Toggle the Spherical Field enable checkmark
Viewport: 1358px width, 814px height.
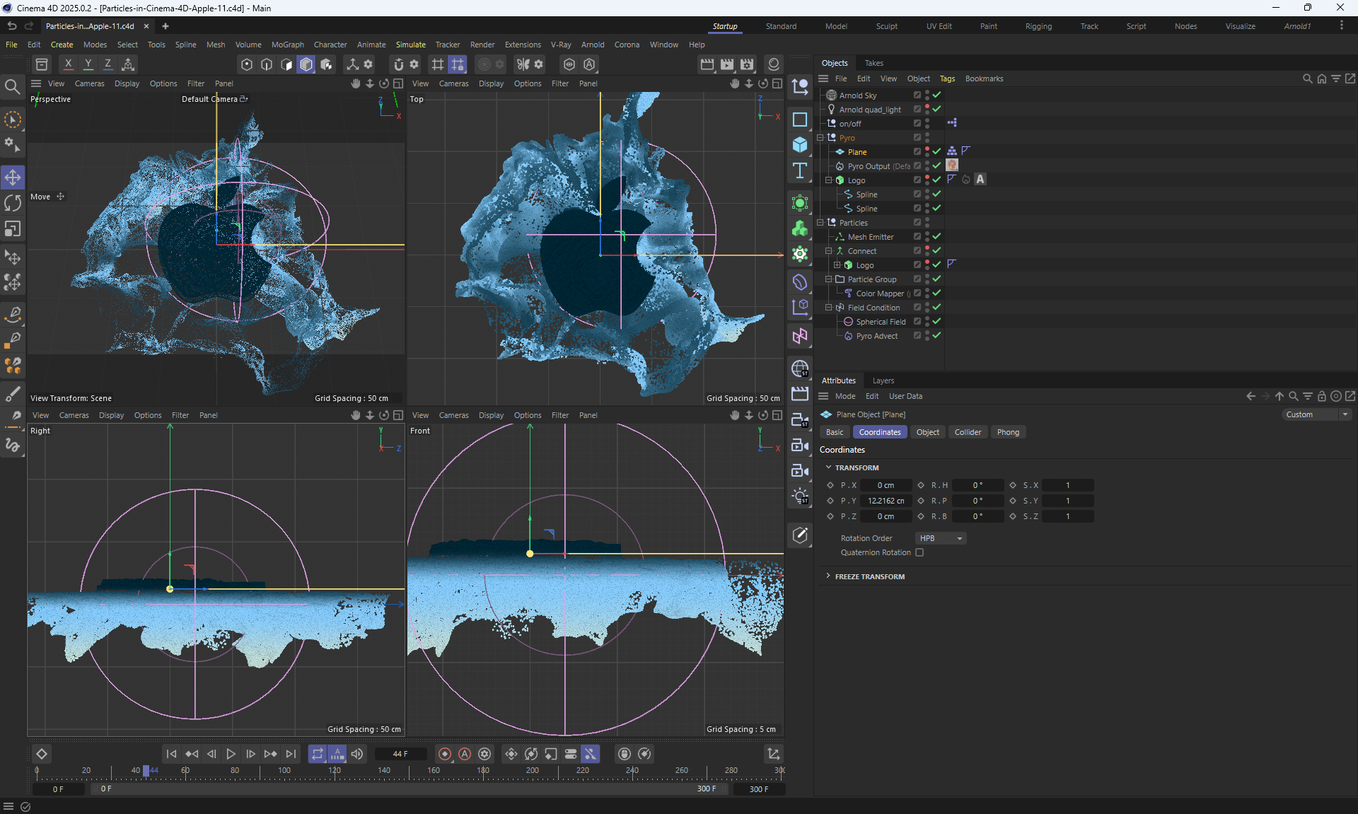[x=936, y=321]
